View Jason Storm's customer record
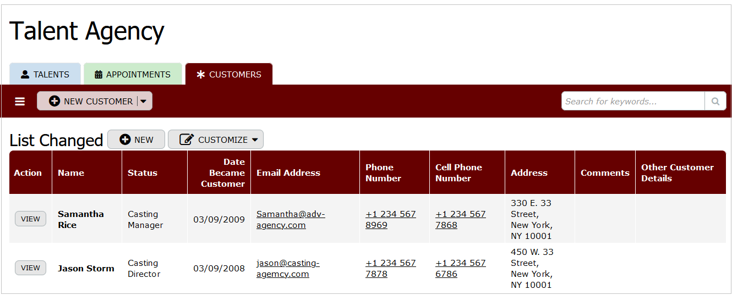The height and width of the screenshot is (295, 732). click(30, 268)
